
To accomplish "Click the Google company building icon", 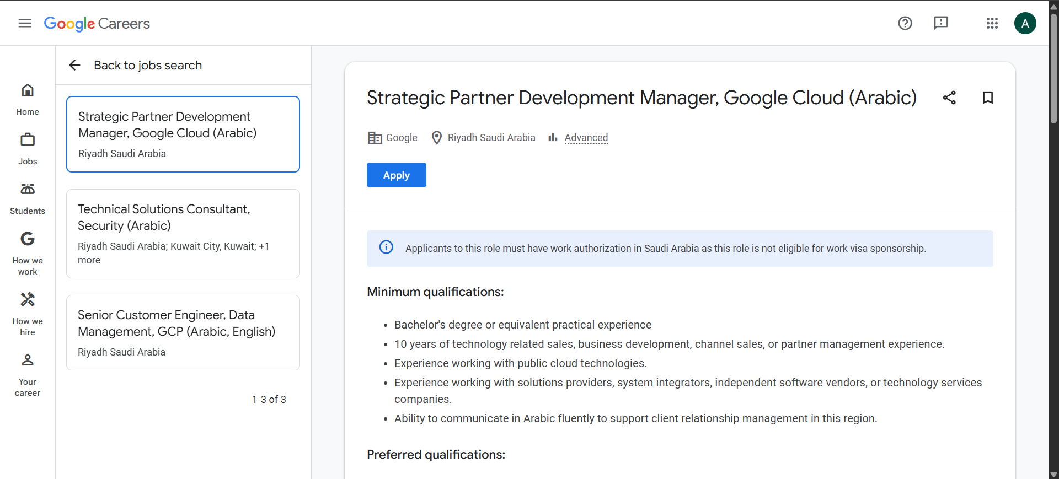I will click(x=375, y=138).
